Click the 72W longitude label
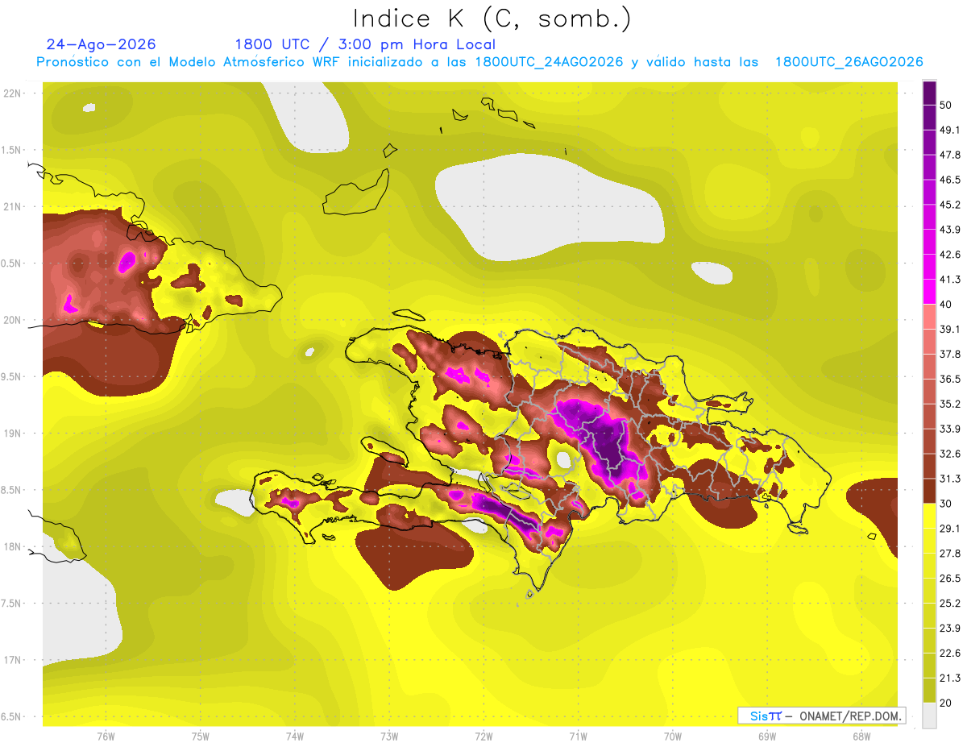This screenshot has height=747, width=967. coord(483,737)
